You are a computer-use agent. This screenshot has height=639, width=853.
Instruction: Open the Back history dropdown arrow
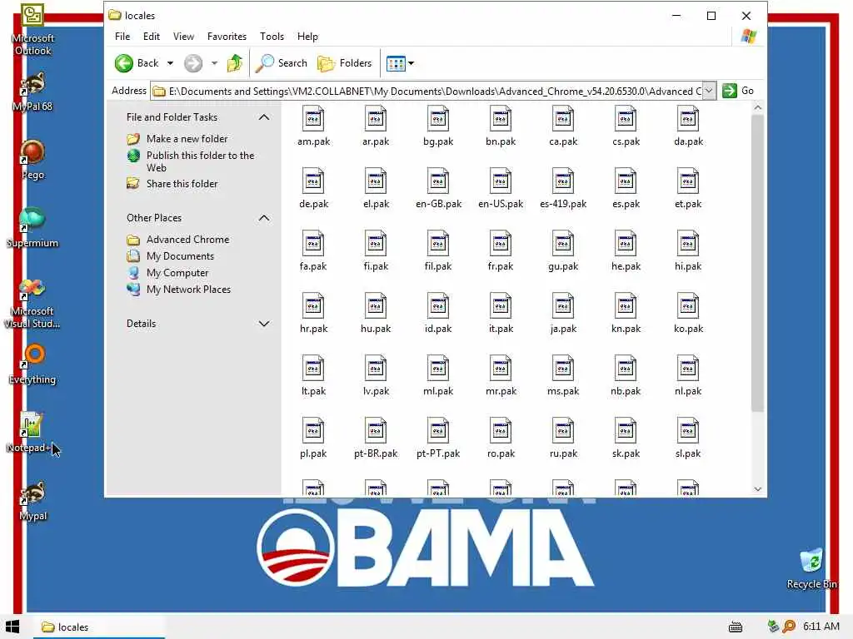[x=170, y=63]
